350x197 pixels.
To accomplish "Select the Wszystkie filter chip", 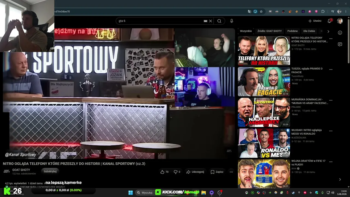I will pos(246,31).
